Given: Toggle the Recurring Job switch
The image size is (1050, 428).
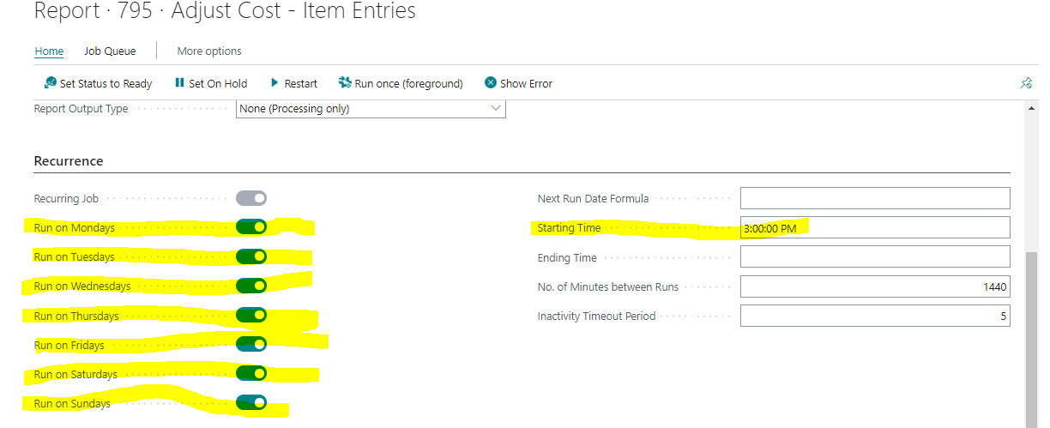Looking at the screenshot, I should [x=251, y=198].
